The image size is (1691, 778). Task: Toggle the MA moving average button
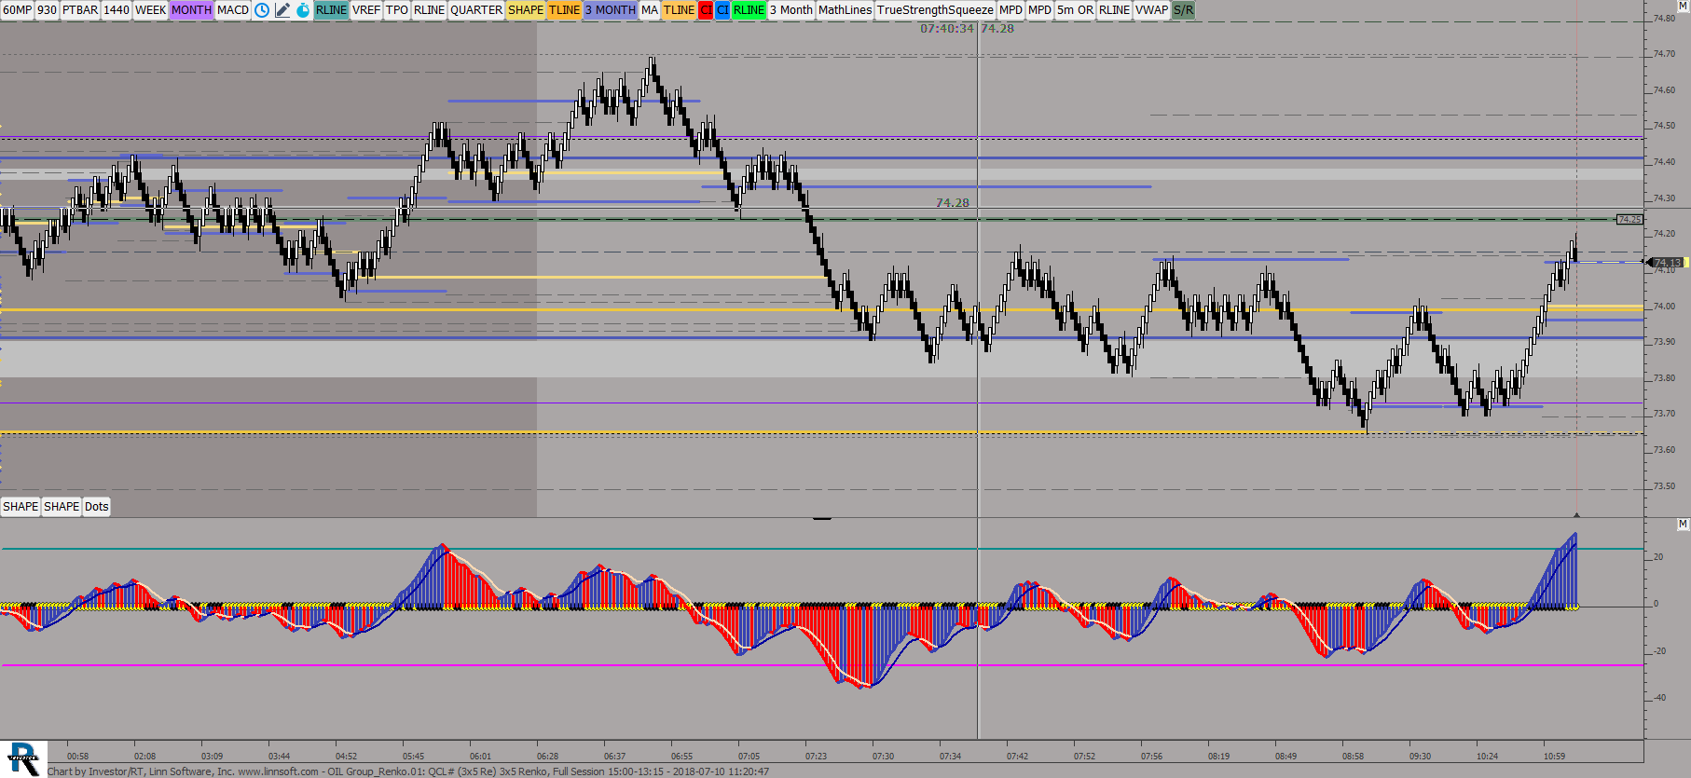(x=650, y=10)
